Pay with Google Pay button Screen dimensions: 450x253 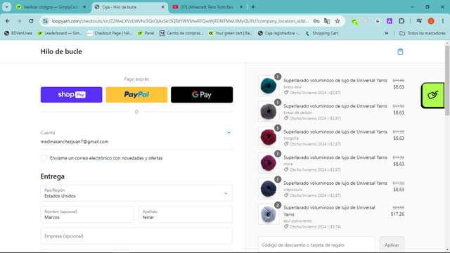[202, 95]
